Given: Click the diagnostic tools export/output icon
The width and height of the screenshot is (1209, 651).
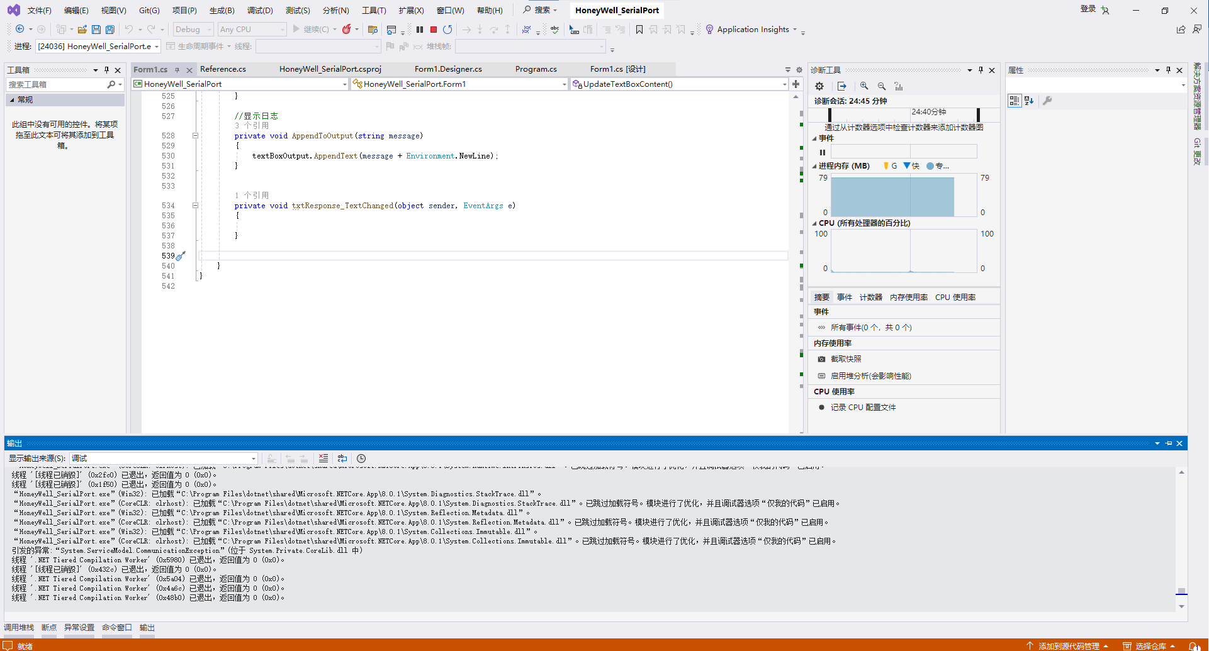Looking at the screenshot, I should (842, 86).
